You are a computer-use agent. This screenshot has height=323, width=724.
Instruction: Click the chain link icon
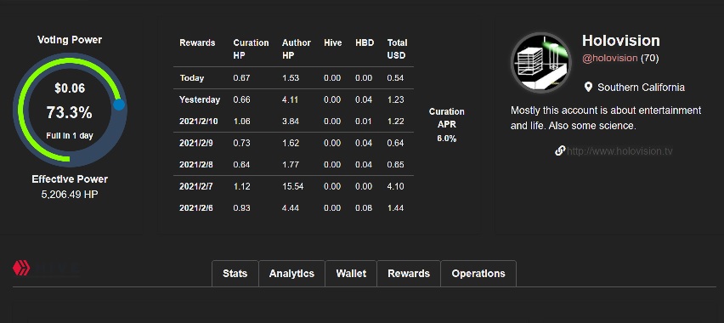point(560,150)
